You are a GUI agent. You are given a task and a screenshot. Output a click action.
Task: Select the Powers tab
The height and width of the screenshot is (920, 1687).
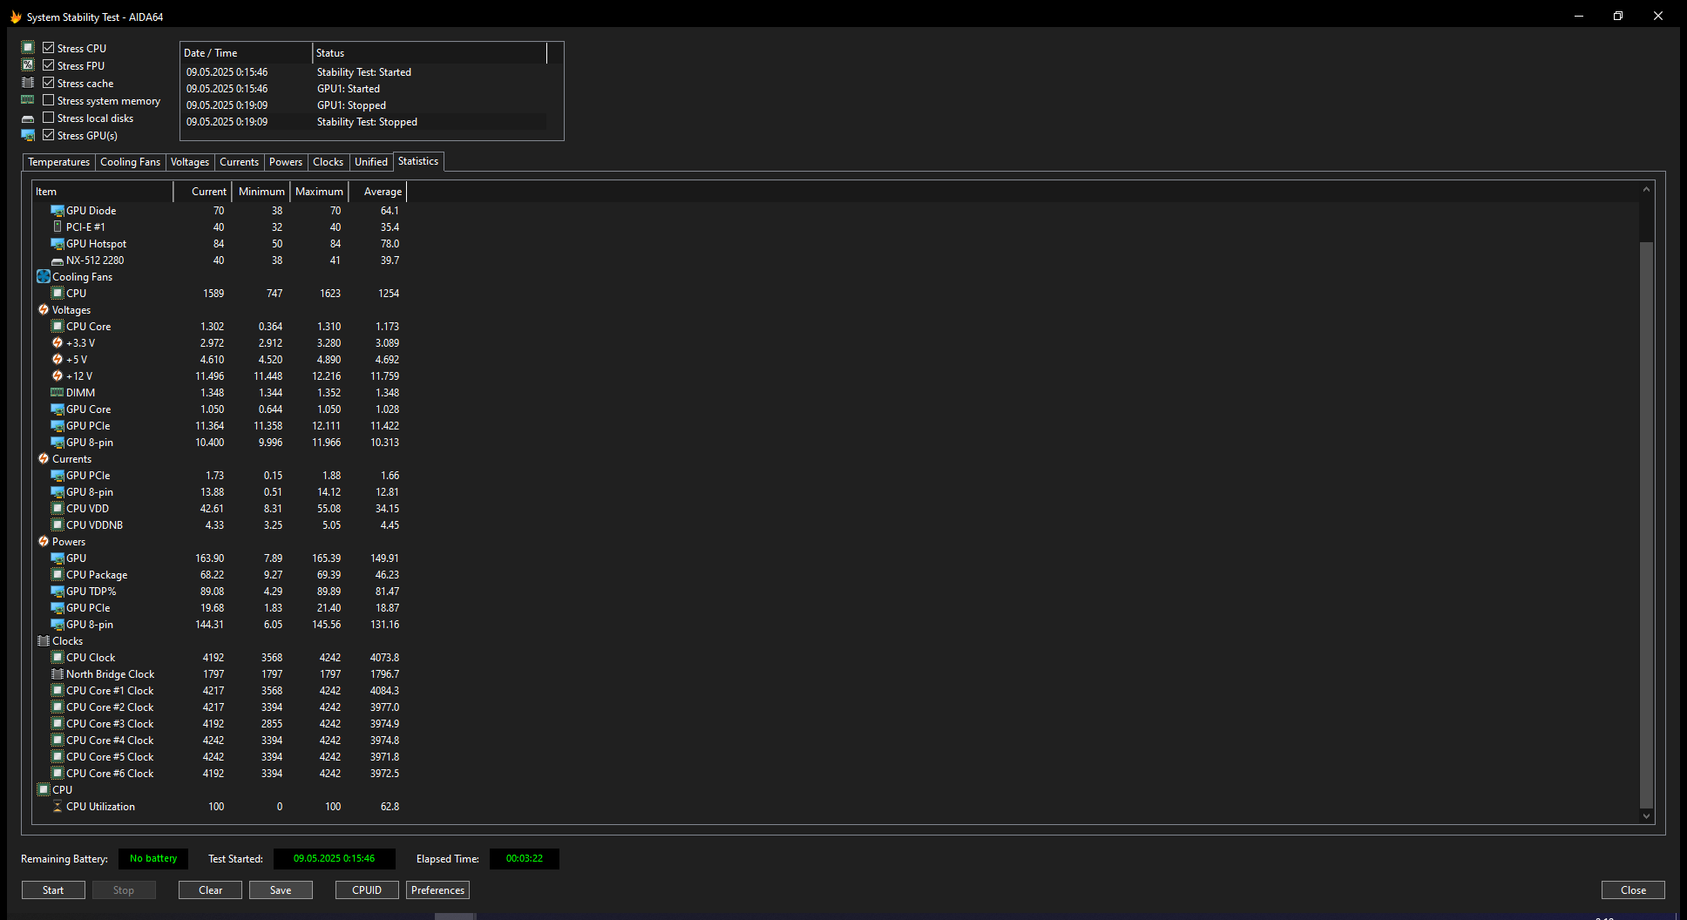click(286, 162)
